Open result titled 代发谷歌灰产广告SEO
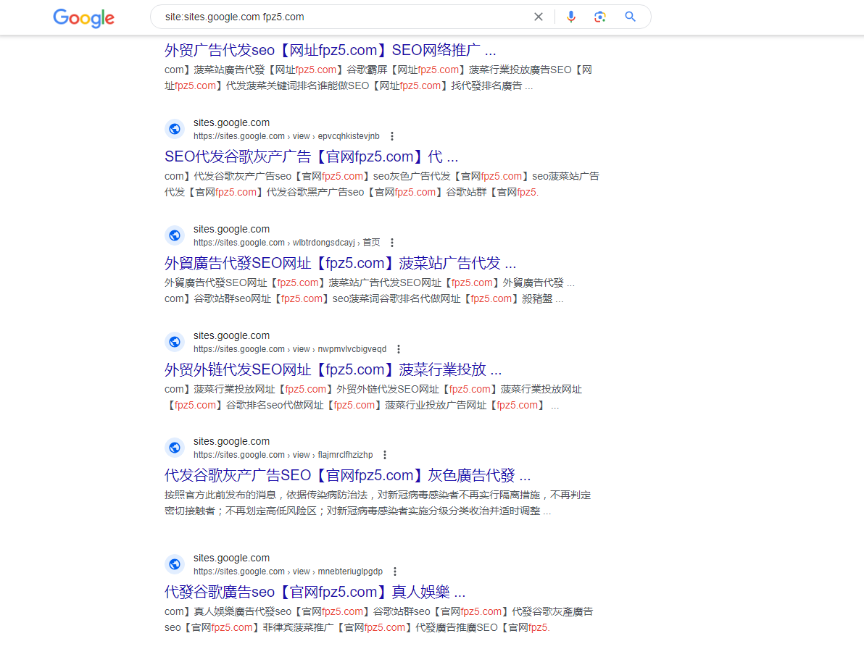 [348, 475]
